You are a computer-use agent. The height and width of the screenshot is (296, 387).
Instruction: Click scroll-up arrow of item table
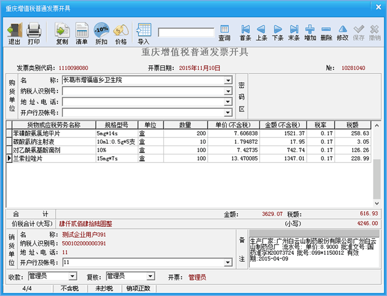377,126
